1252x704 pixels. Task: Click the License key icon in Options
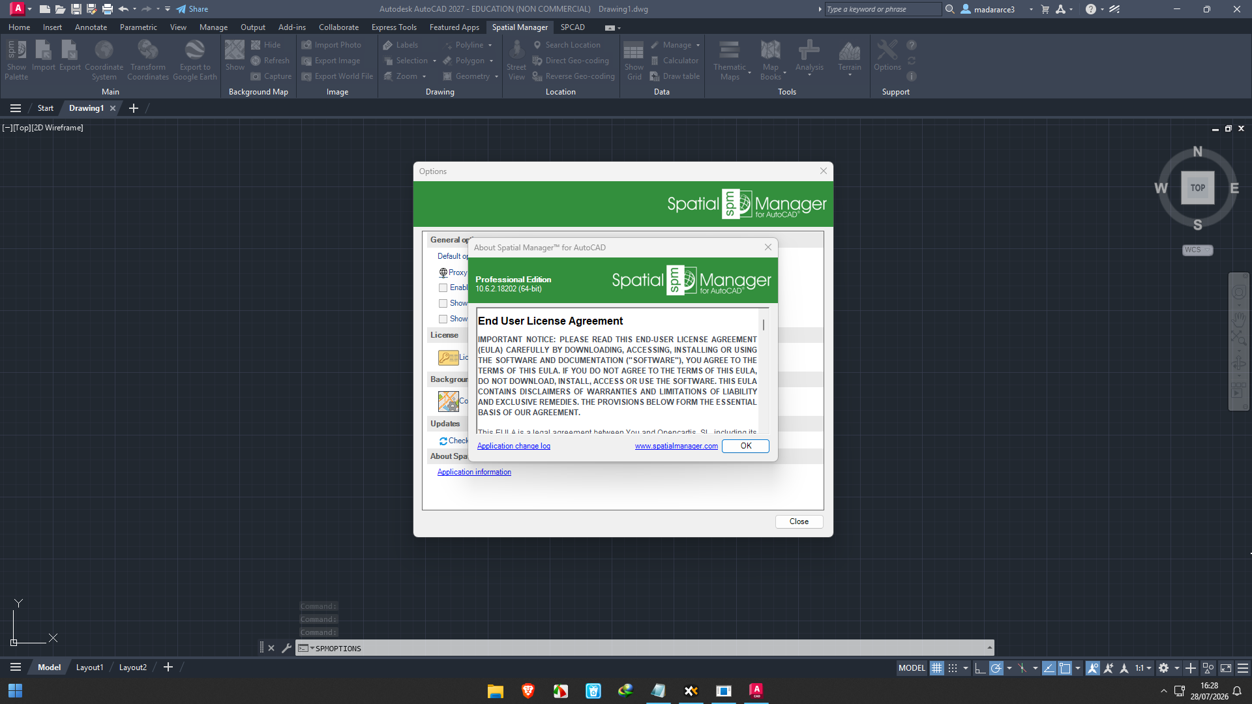click(448, 357)
